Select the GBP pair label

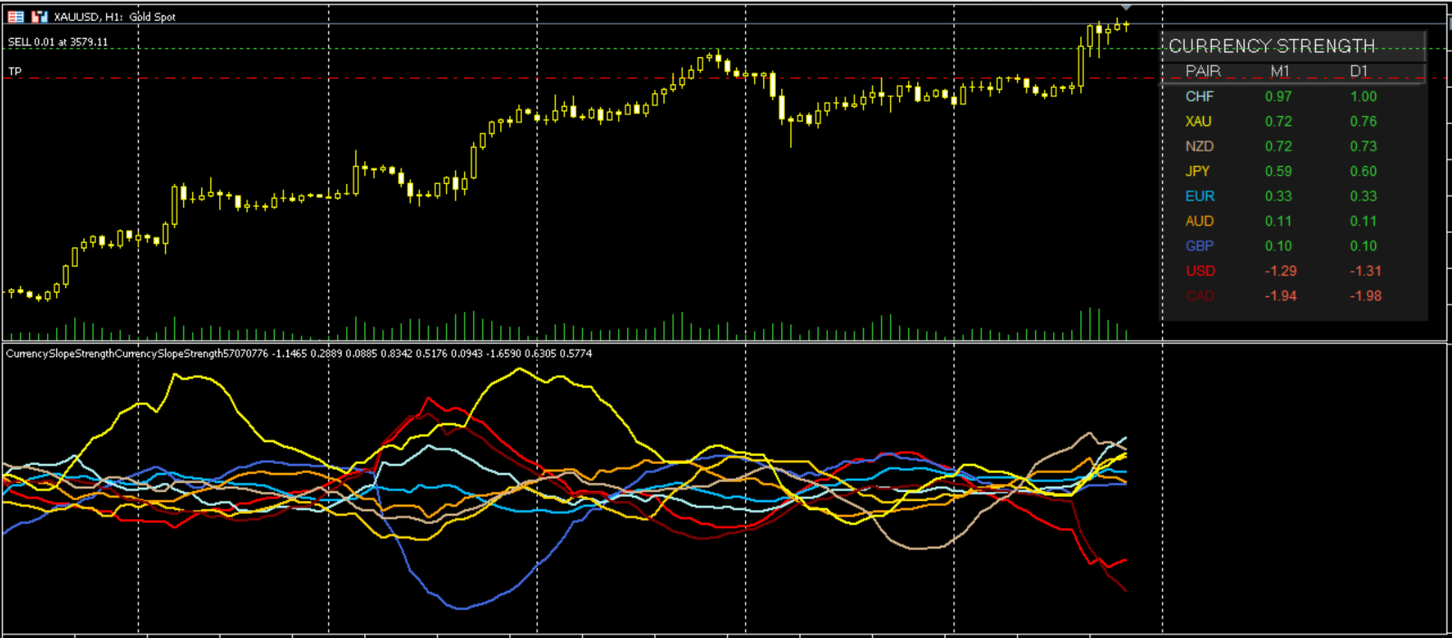click(x=1199, y=246)
